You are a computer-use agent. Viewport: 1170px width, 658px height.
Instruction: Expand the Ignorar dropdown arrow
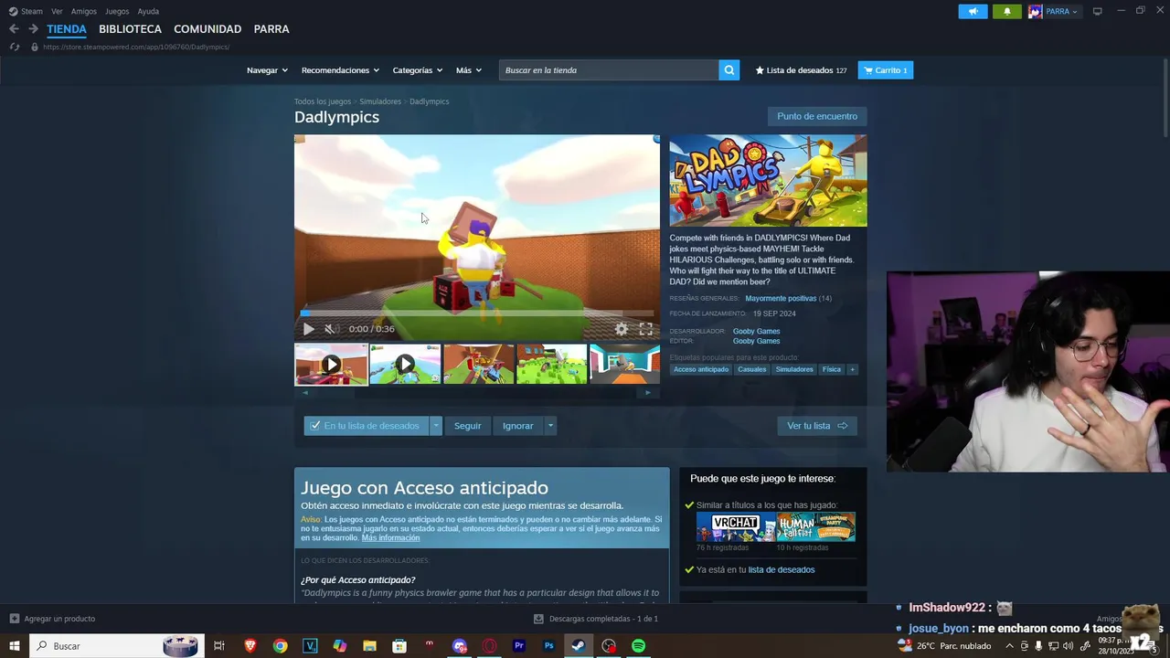click(549, 426)
